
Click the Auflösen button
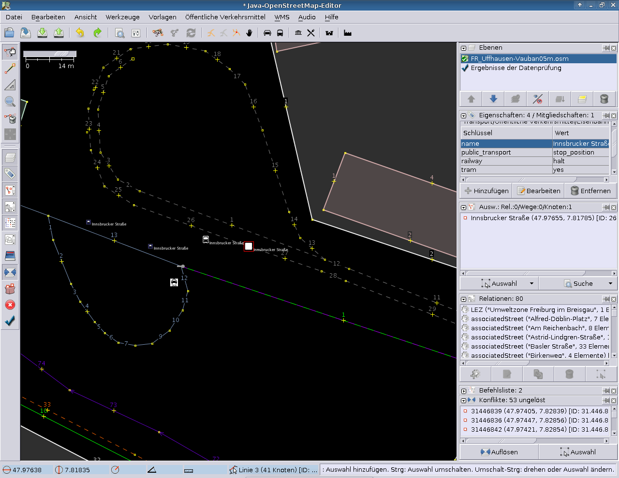pyautogui.click(x=499, y=452)
